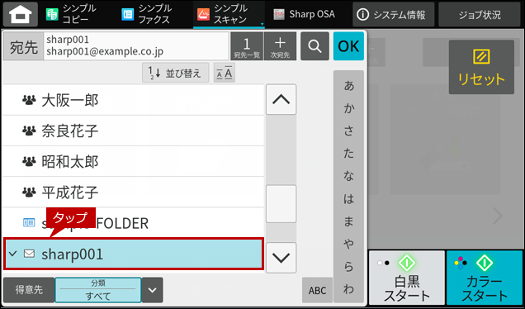Viewport: 525px width, 309px height.
Task: Jump to あ index
Action: [348, 86]
